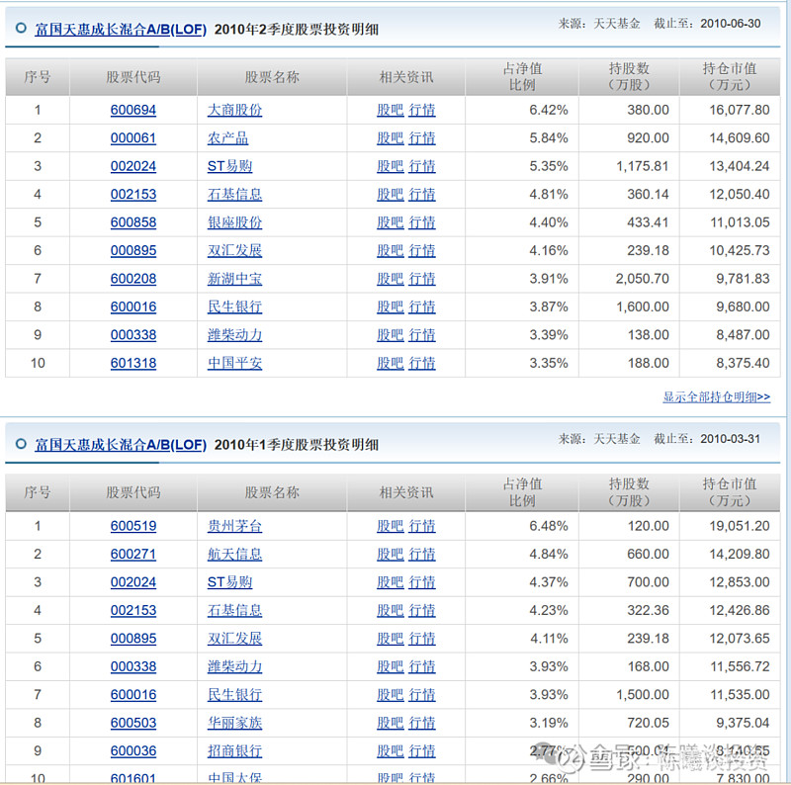Select the market value 19,051.20
Viewport: 791px width, 785px height.
coord(740,526)
